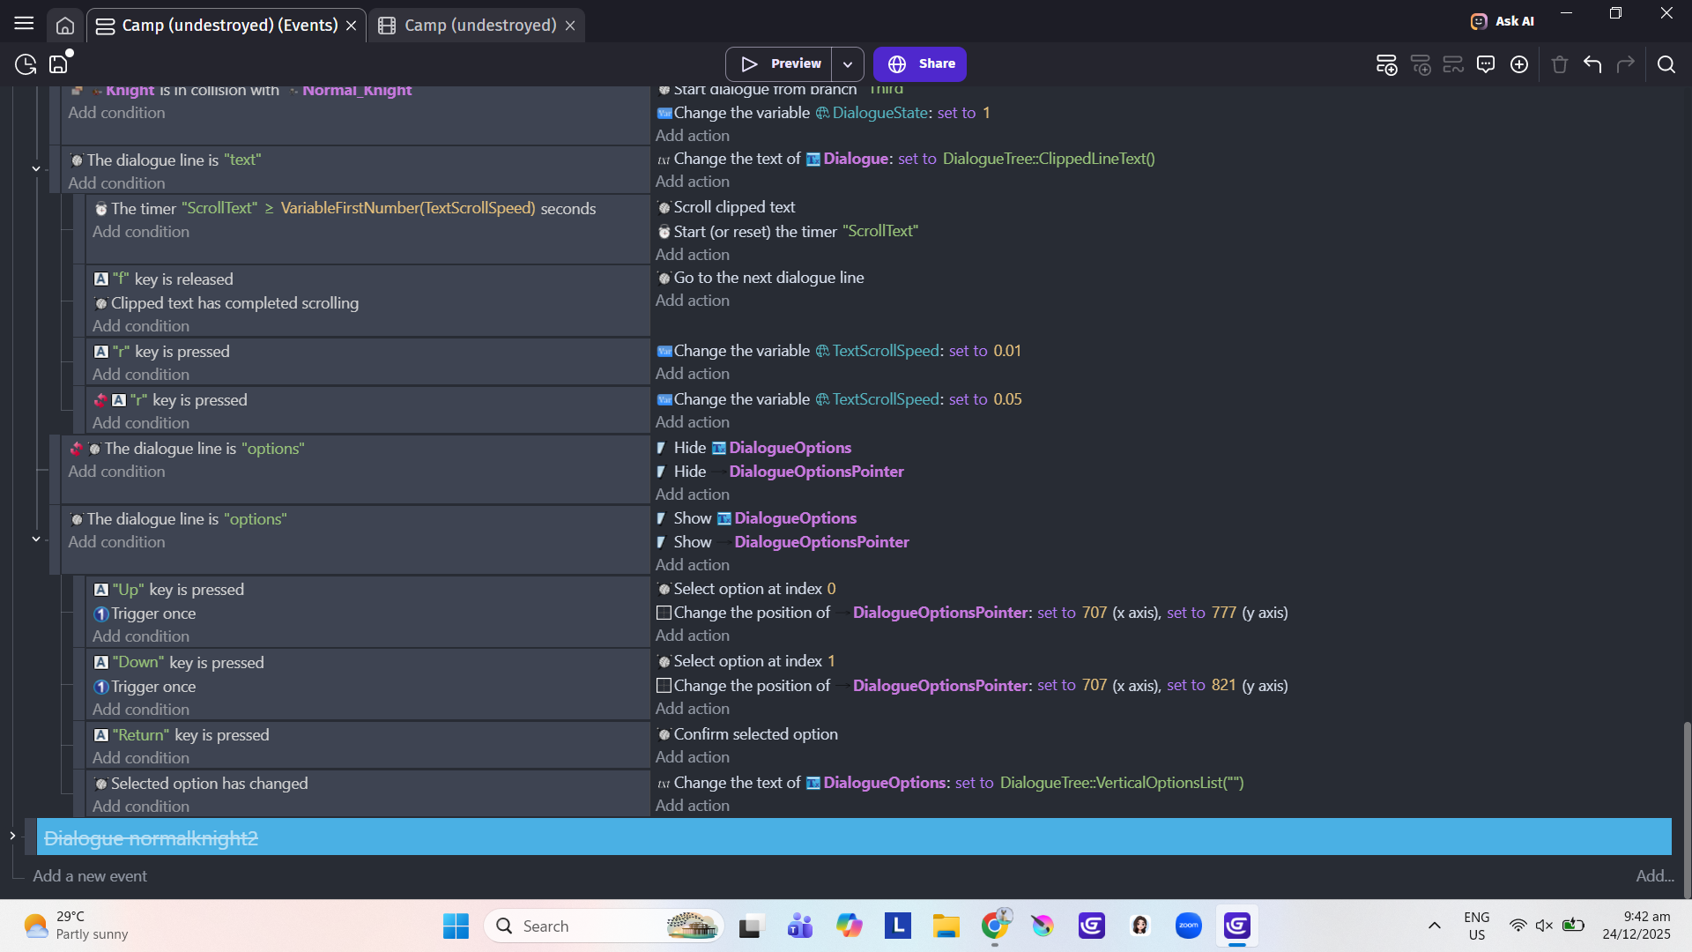
Task: Collapse the dialogue line is "text" event
Action: coord(36,168)
